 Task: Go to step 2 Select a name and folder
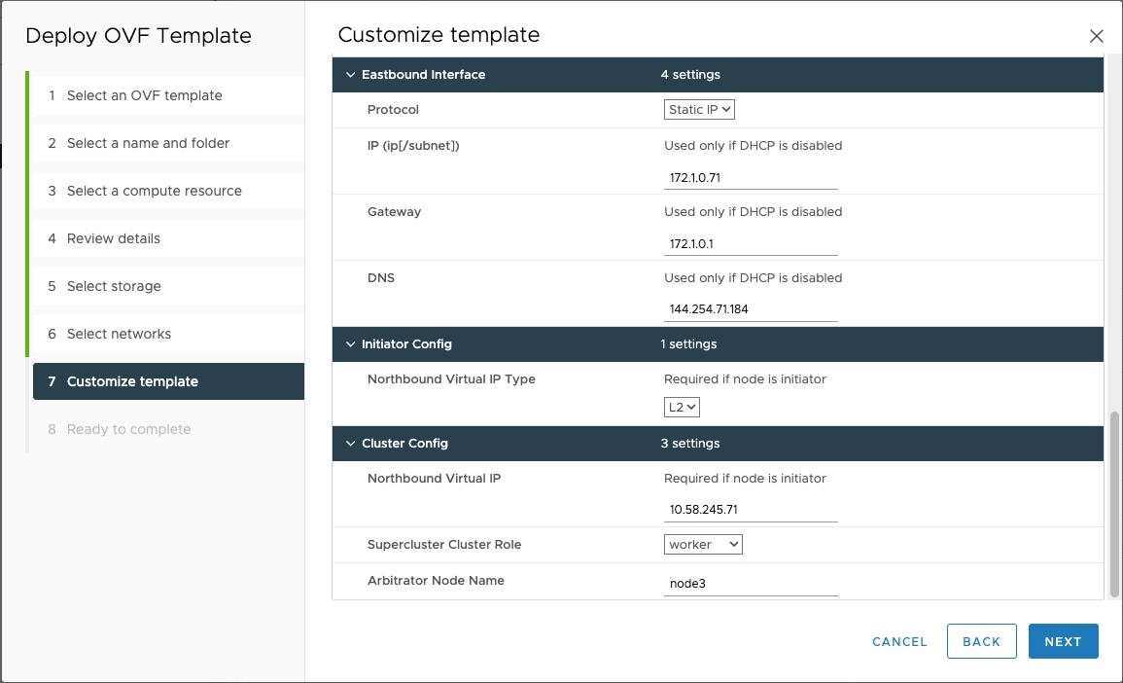pyautogui.click(x=168, y=143)
